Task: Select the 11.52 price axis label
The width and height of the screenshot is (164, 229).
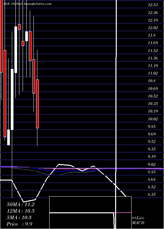Action: coord(153,51)
